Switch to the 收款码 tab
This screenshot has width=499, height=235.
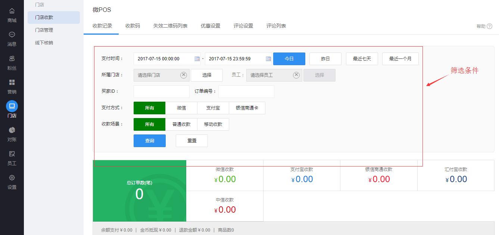[132, 26]
